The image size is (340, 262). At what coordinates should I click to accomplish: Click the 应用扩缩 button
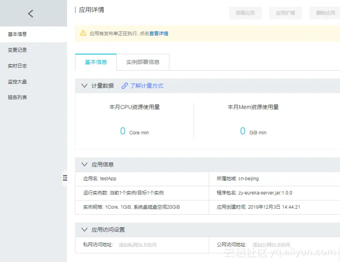click(x=285, y=13)
